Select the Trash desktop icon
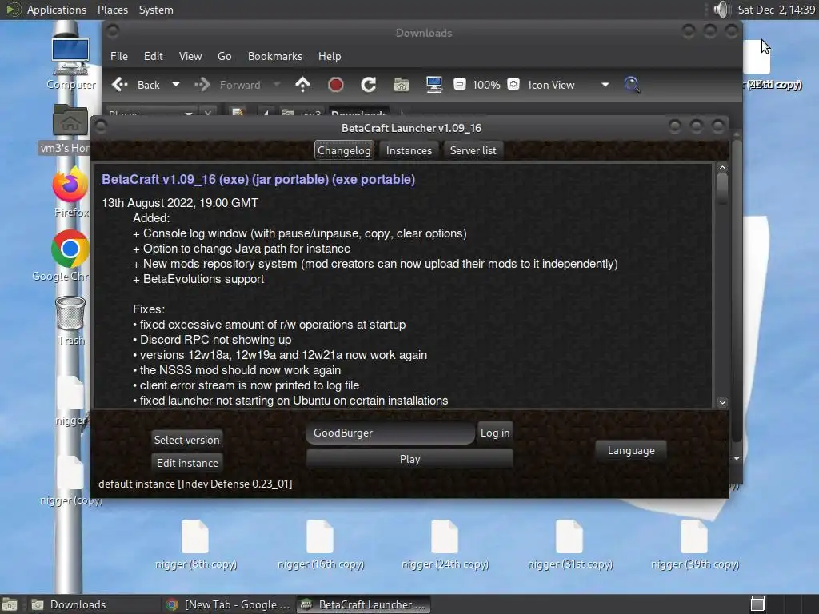Screen dimensions: 819x614 (70, 320)
